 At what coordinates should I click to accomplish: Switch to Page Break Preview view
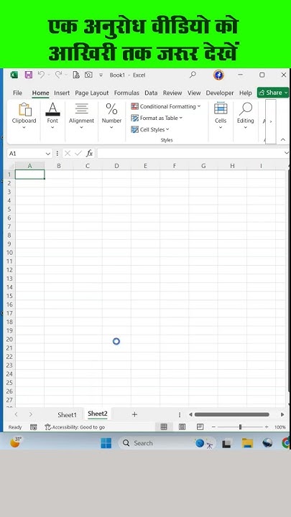200,427
